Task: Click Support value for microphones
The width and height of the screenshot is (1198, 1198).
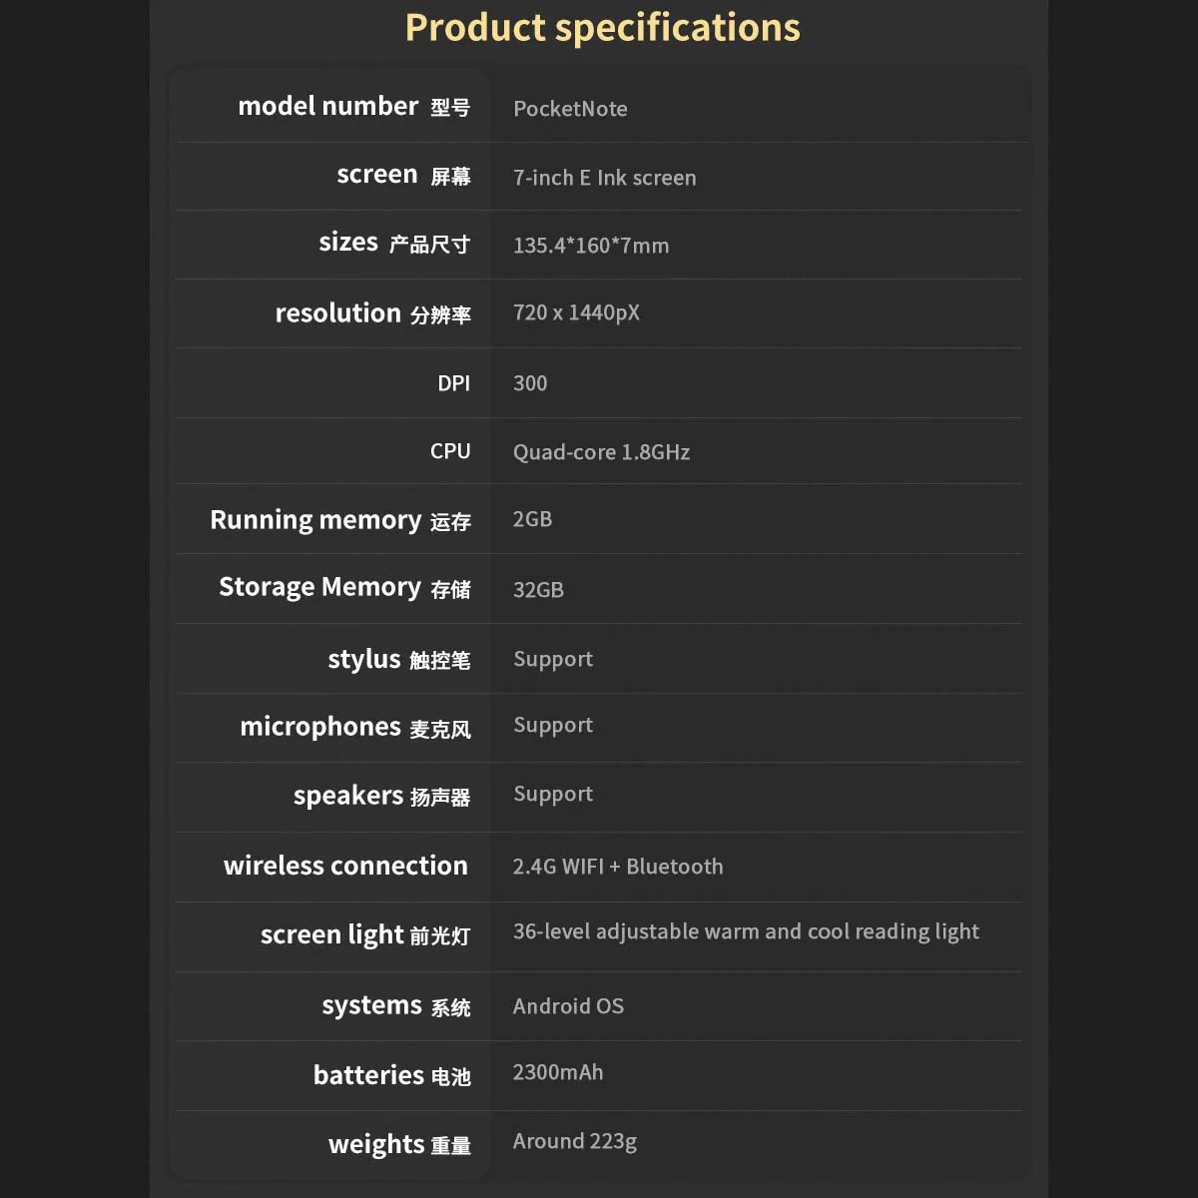Action: click(x=553, y=726)
